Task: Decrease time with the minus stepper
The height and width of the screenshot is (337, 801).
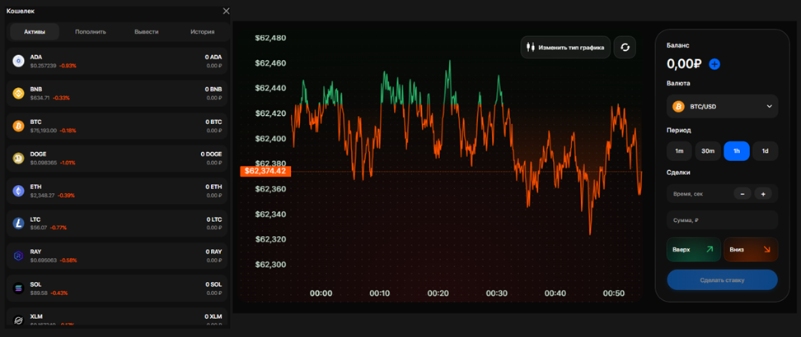Action: coord(742,194)
